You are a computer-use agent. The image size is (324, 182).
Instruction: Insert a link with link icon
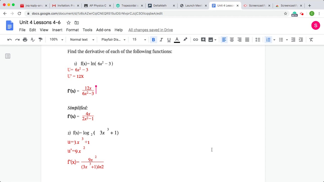pyautogui.click(x=195, y=40)
